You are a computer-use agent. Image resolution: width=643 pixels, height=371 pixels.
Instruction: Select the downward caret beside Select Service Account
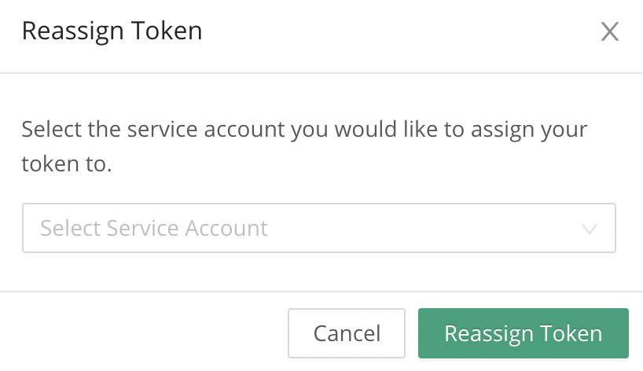click(589, 230)
